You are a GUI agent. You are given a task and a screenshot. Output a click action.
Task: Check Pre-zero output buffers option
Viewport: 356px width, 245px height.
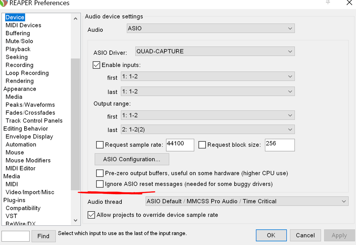click(x=100, y=173)
